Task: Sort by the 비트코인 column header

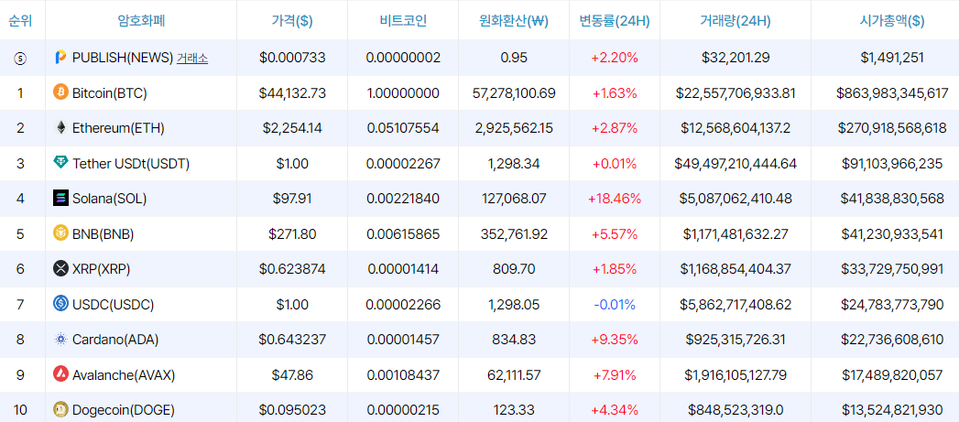Action: coord(403,20)
